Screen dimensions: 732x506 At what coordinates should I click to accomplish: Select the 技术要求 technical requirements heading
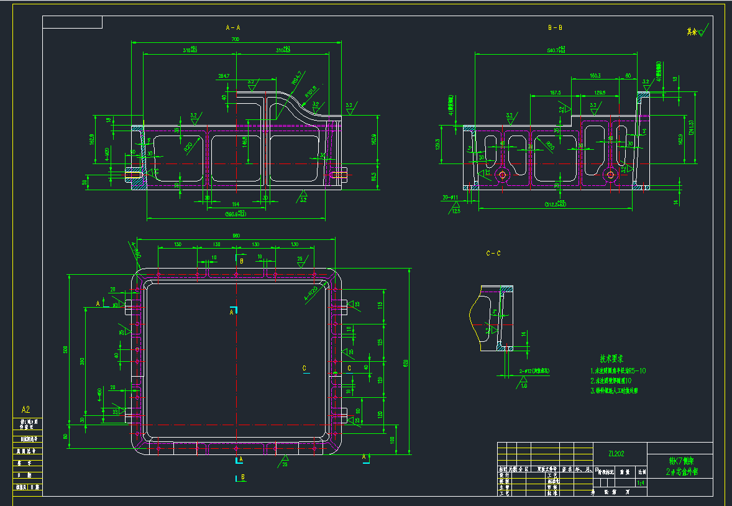point(611,359)
